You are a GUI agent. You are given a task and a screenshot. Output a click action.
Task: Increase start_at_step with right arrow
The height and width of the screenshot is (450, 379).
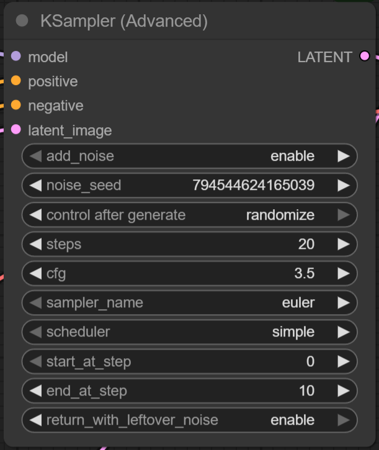344,362
